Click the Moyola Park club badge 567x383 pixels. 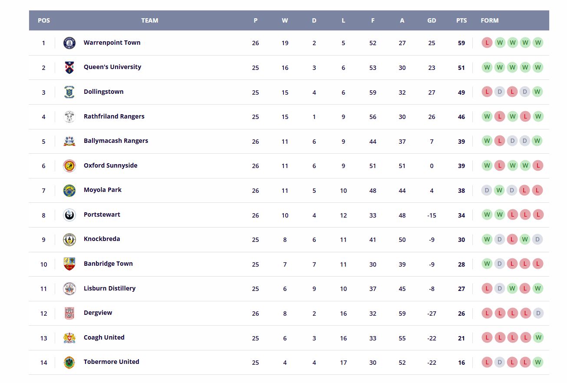[x=69, y=190]
